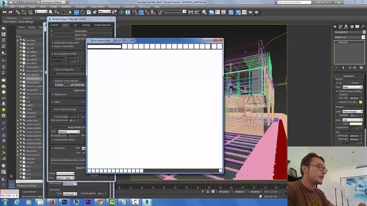This screenshot has width=367, height=206.
Task: Click the yellow viewport wire color swatch
Action: tap(361, 102)
